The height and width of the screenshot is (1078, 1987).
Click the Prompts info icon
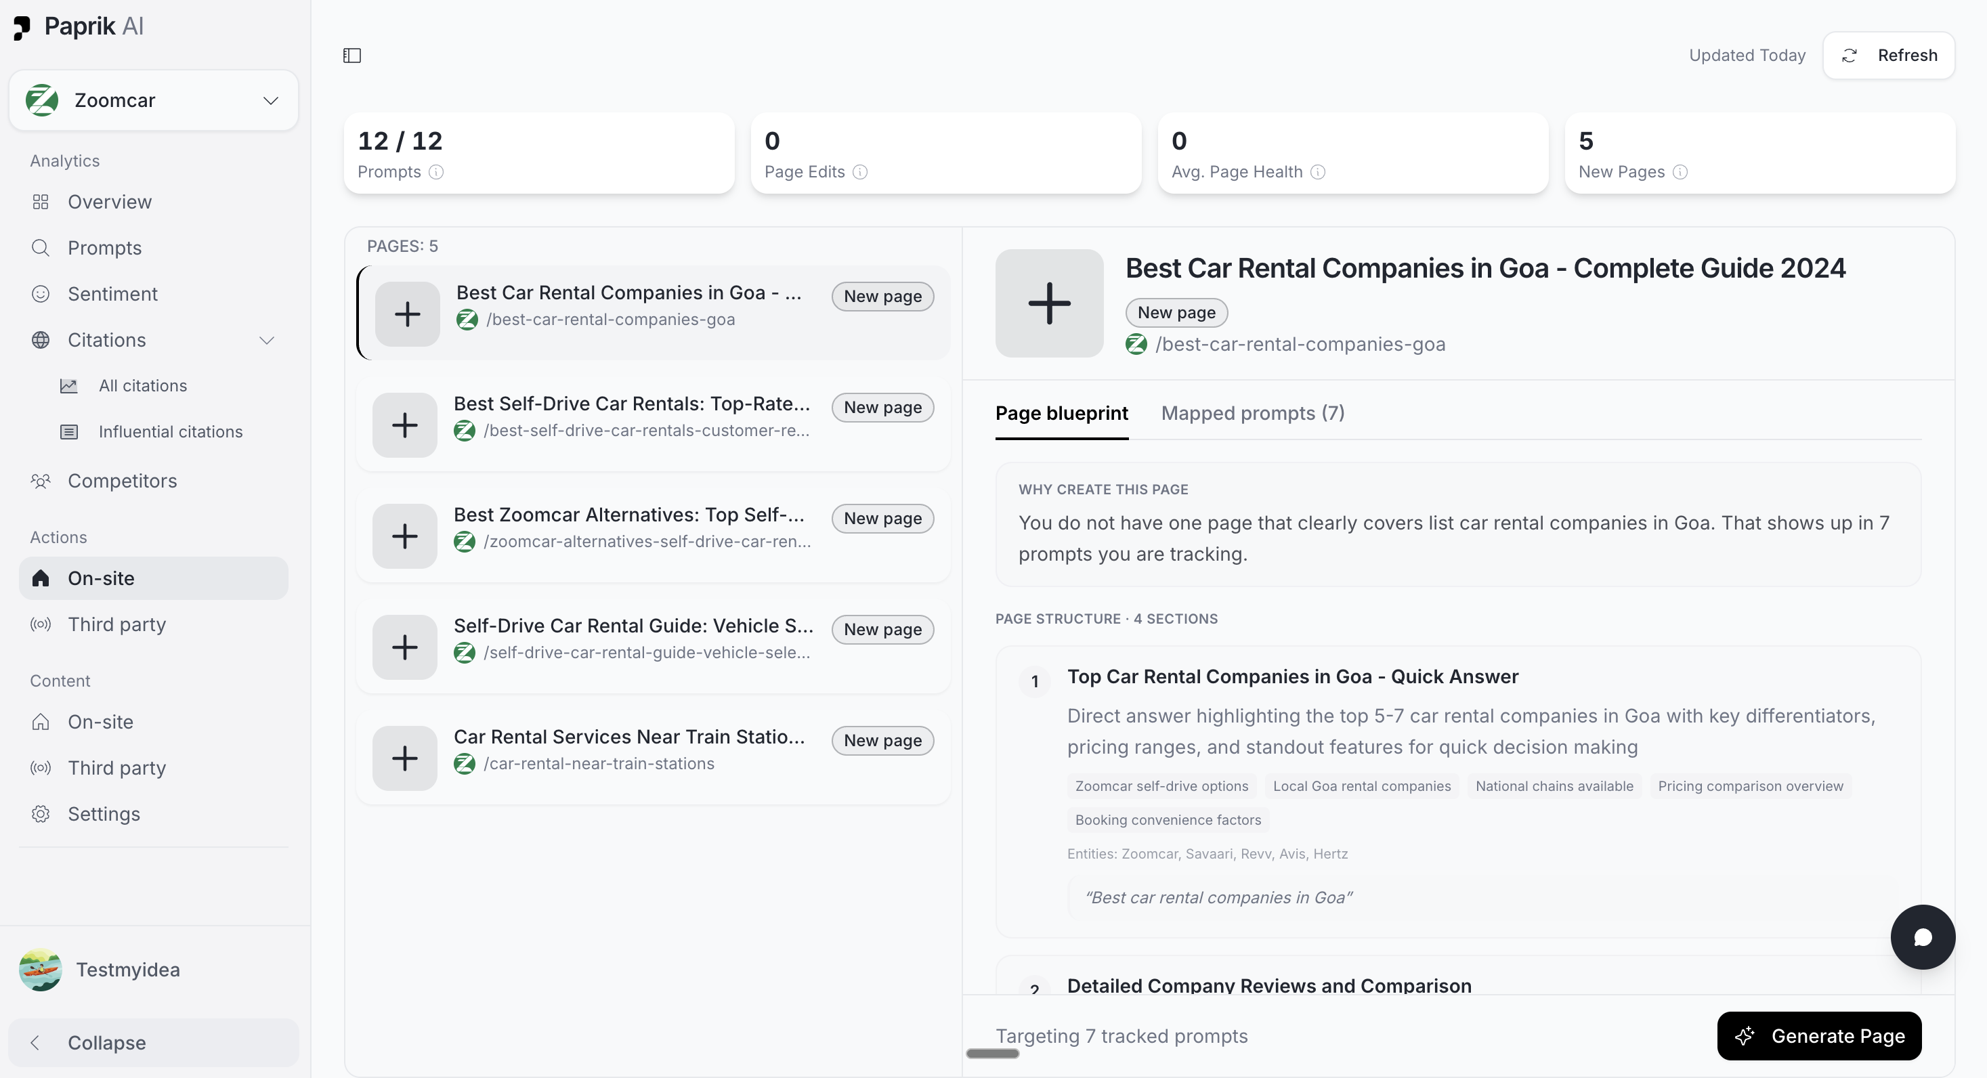click(x=436, y=172)
